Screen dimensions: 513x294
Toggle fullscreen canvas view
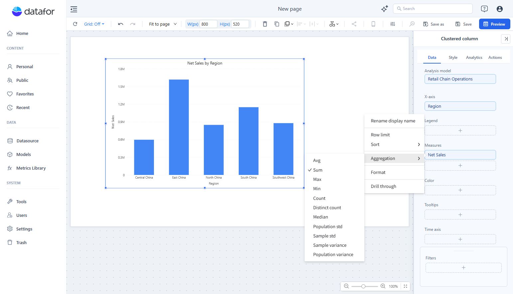(405, 286)
